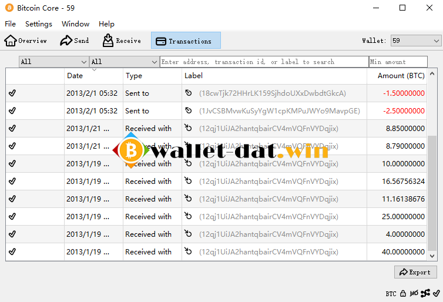The image size is (443, 302).
Task: Click confirmed checkmark of 11.16138676 transaction
Action: point(12,199)
